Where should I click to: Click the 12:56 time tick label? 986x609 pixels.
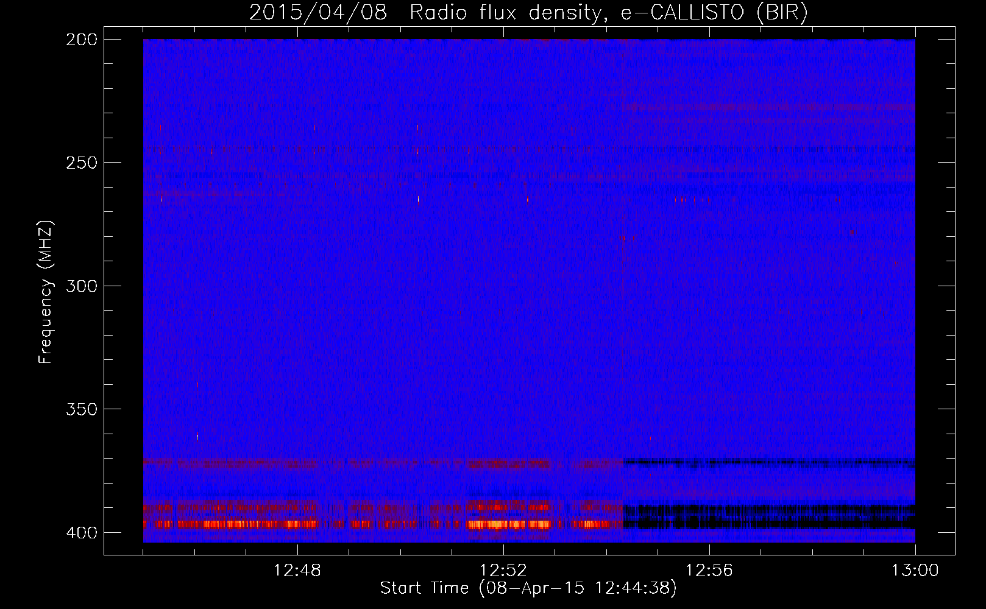(x=709, y=571)
